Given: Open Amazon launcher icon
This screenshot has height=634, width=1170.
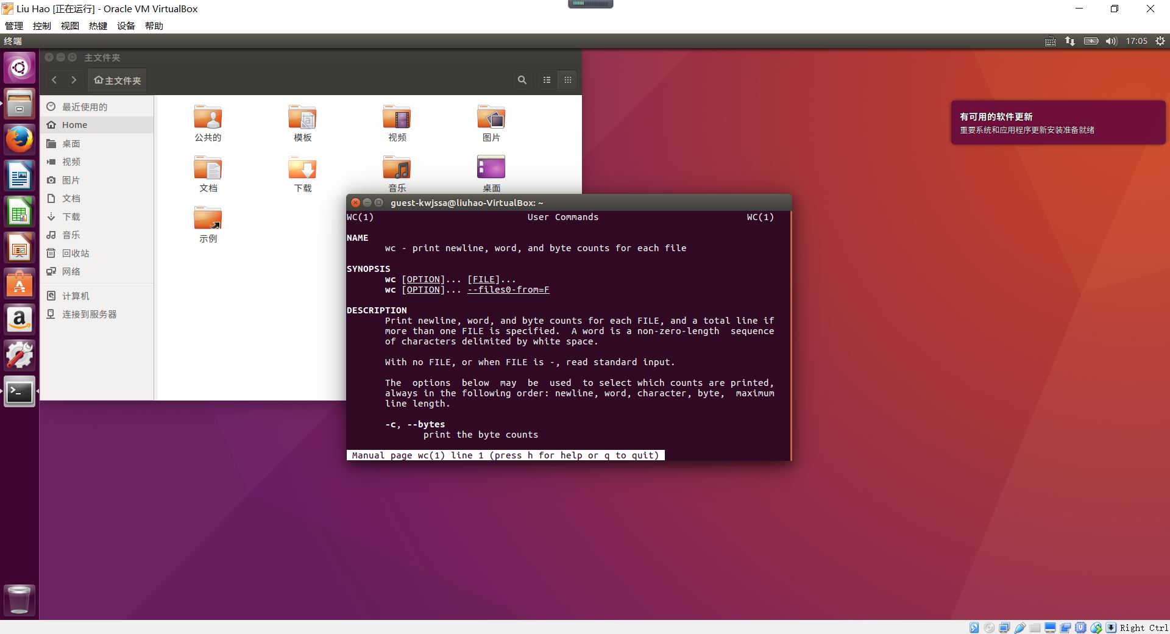Looking at the screenshot, I should 19,320.
